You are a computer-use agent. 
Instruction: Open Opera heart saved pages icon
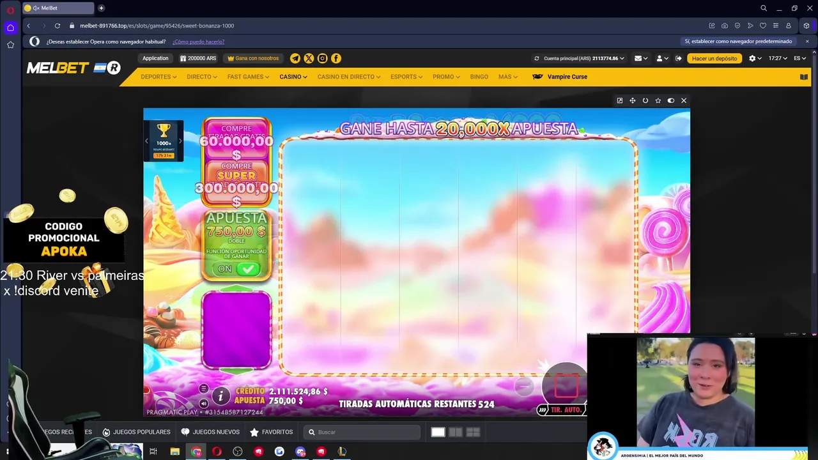click(x=762, y=26)
